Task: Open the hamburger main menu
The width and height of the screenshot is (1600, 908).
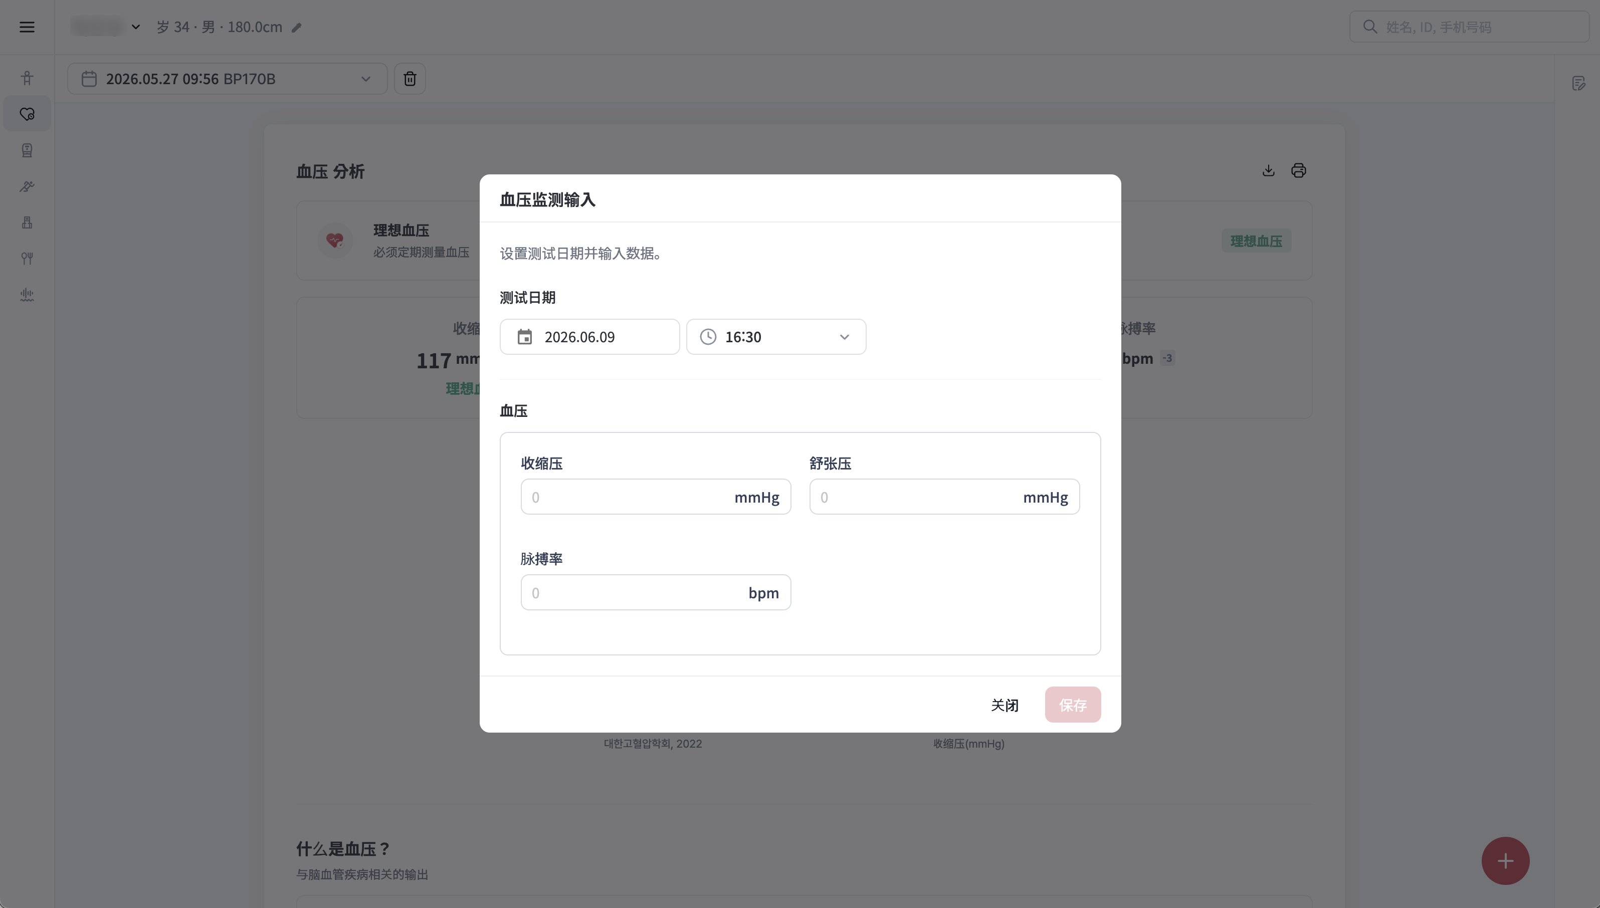Action: pyautogui.click(x=27, y=27)
